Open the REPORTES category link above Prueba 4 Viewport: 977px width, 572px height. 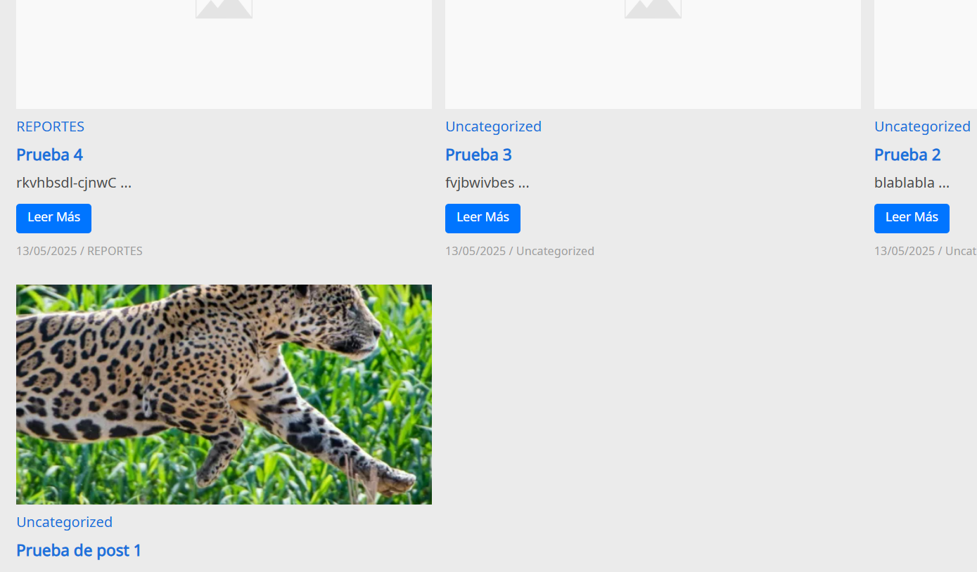coord(50,126)
